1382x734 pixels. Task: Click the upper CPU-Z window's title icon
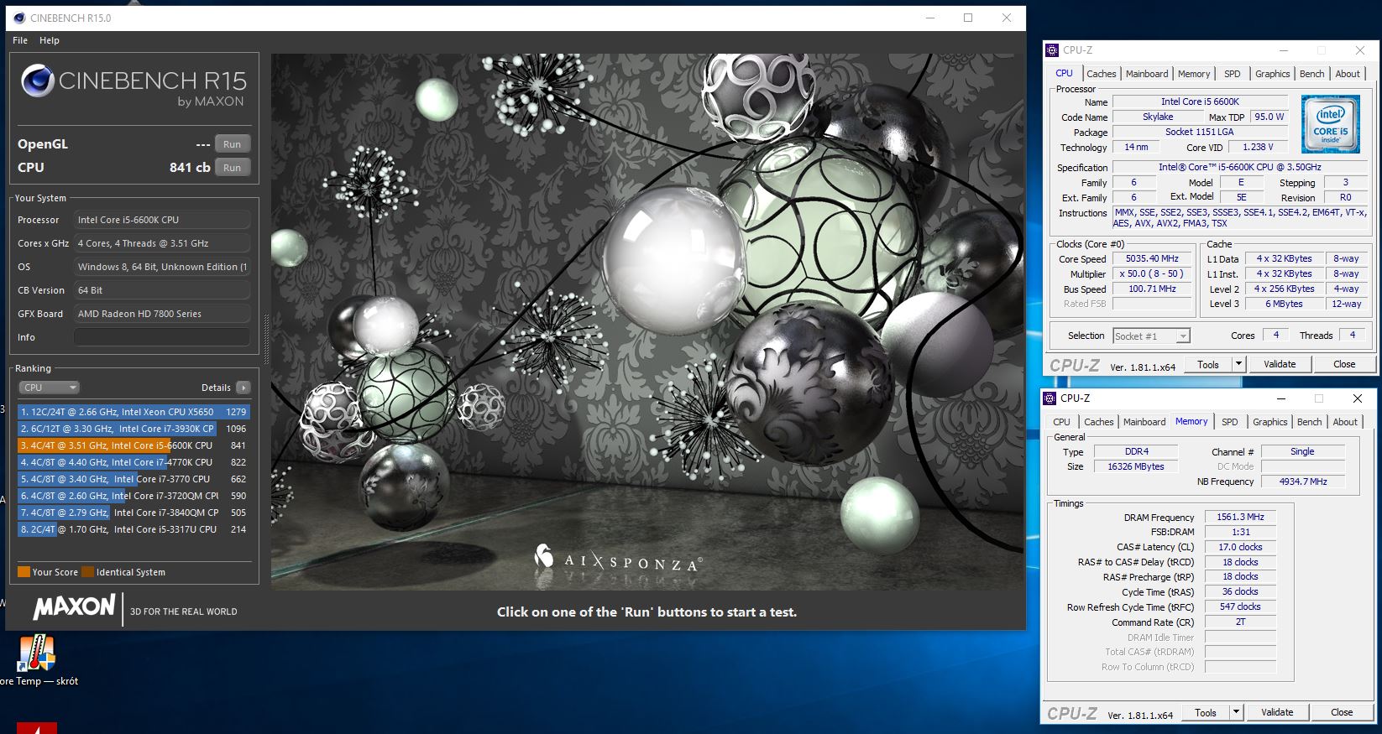tap(1052, 50)
